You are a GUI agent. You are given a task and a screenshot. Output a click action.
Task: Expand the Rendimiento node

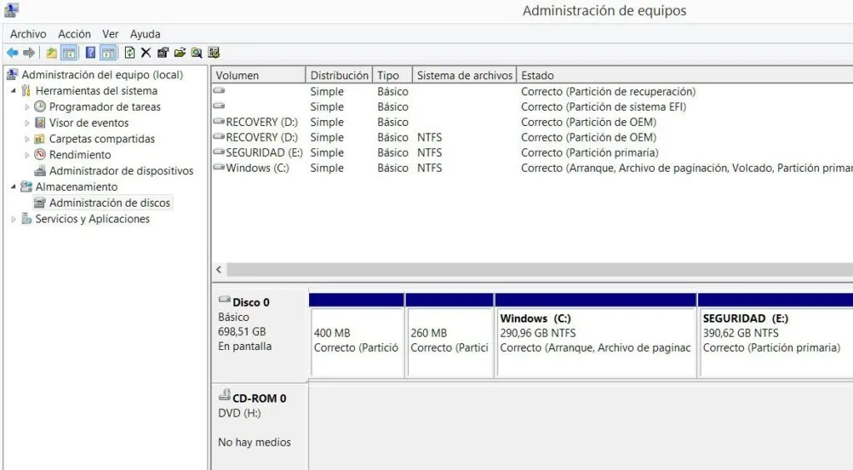point(27,155)
